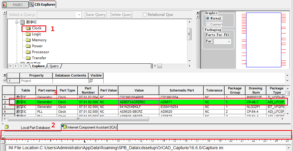Select the Normal graphic radio button
The height and width of the screenshot is (151, 293).
click(x=208, y=18)
